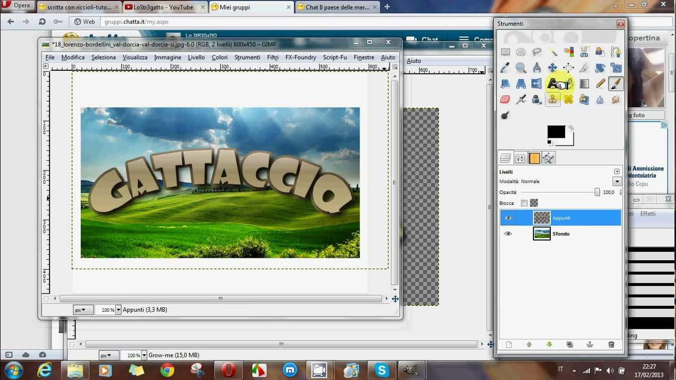The image size is (676, 380).
Task: Select the Airbrush tool
Action: (x=521, y=99)
